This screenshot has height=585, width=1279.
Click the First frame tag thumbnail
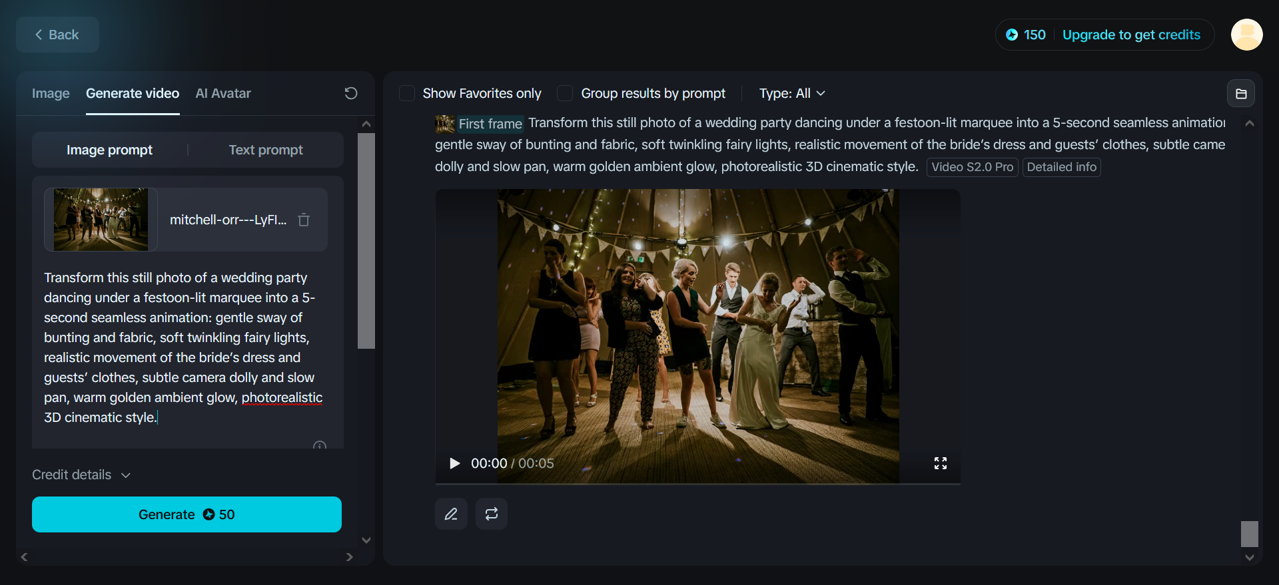(x=445, y=124)
